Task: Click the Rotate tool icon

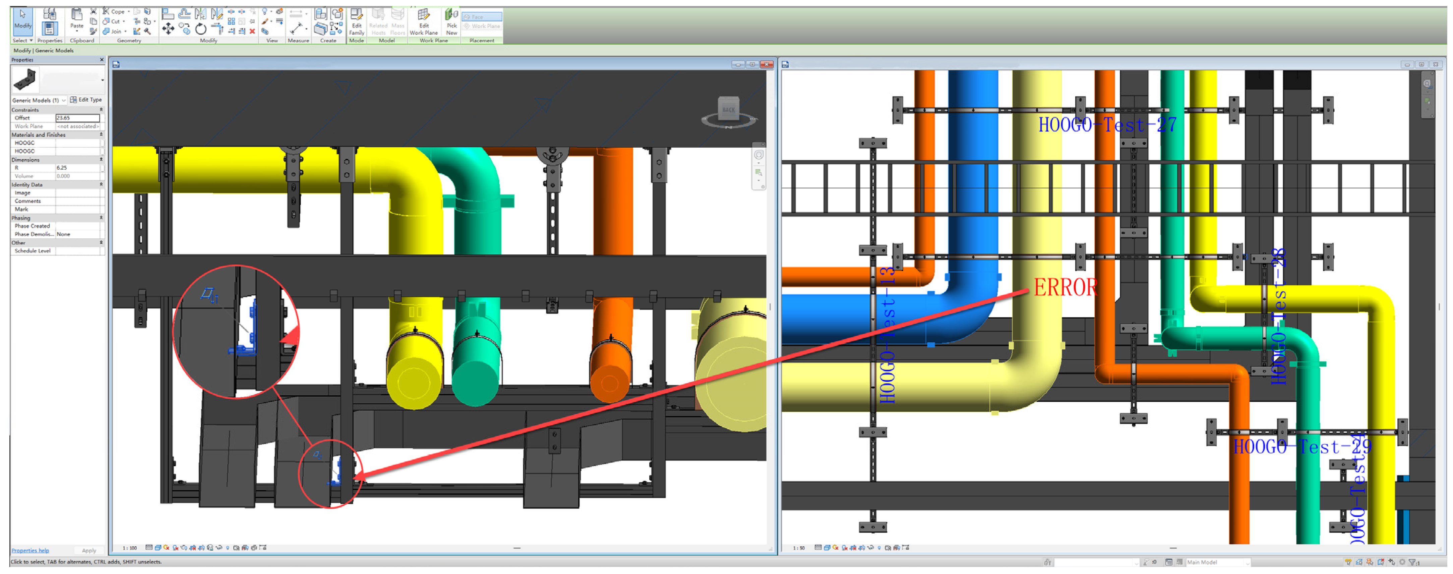Action: (201, 29)
